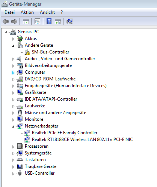Click the Audio speaker icon

point(20,59)
